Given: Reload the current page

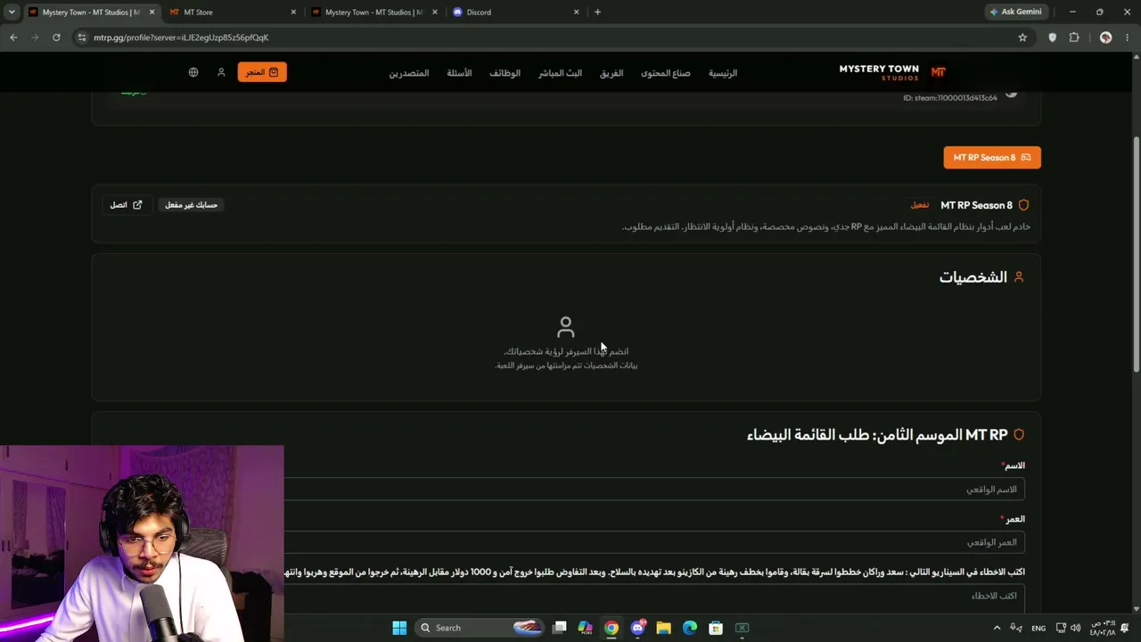Looking at the screenshot, I should (x=56, y=37).
